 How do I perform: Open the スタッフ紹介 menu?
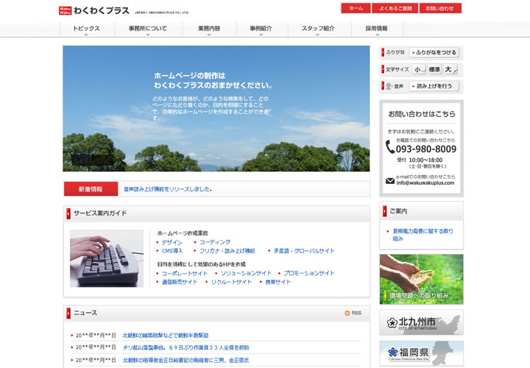pyautogui.click(x=318, y=29)
